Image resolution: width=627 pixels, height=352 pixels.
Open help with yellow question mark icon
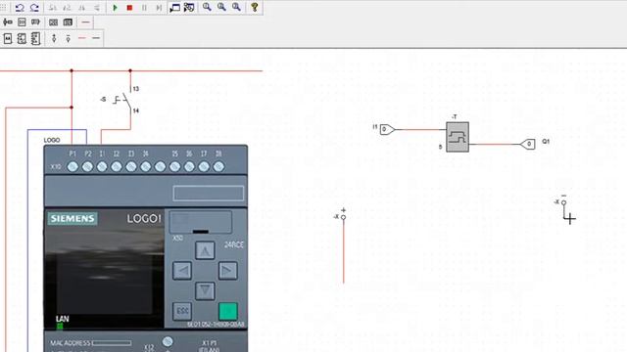[x=255, y=7]
